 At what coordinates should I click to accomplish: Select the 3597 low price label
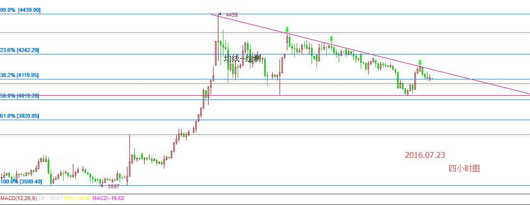pyautogui.click(x=114, y=186)
